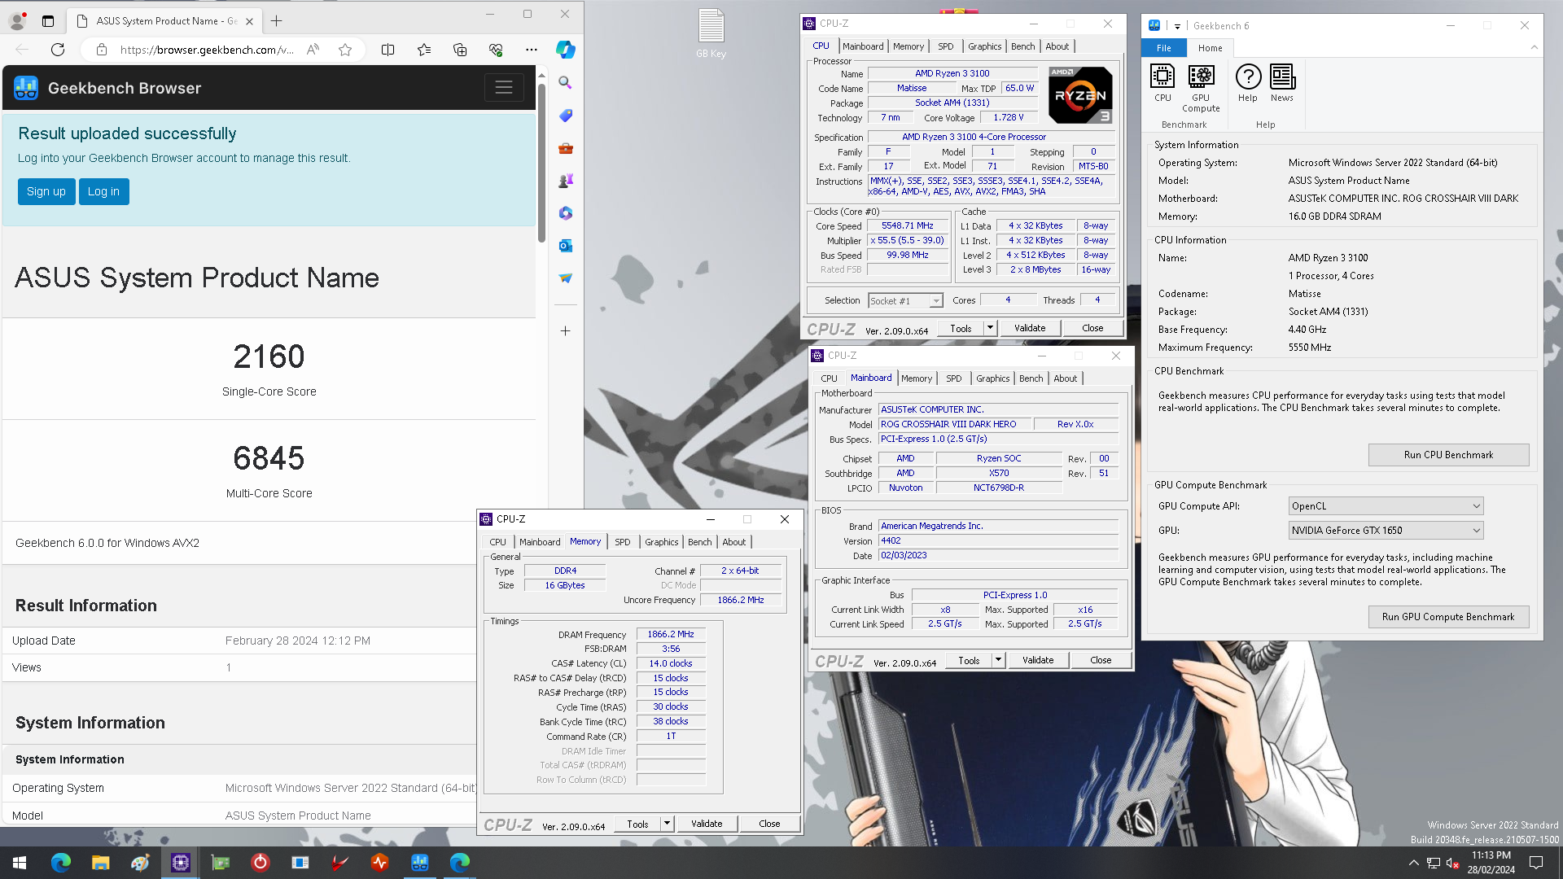The image size is (1563, 879).
Task: Open GB Key file on the desktop
Action: [711, 34]
